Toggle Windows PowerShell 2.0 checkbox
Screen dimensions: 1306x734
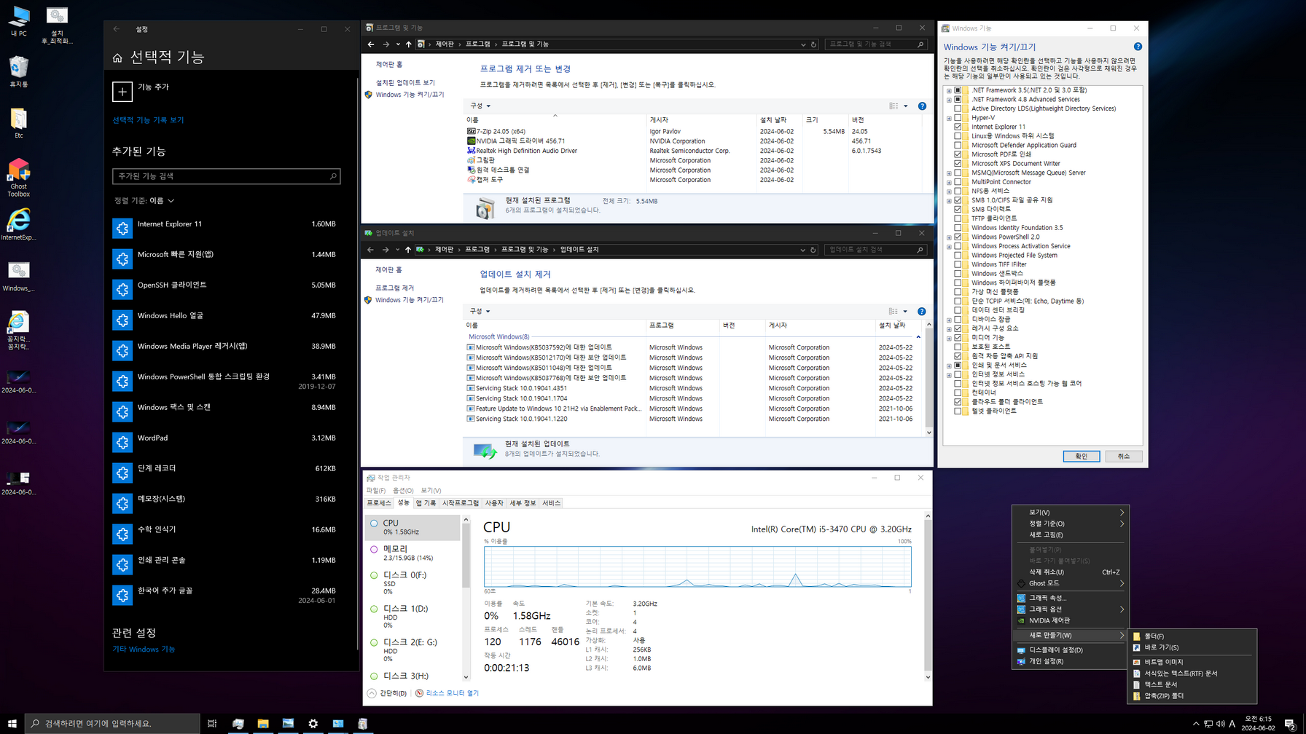(958, 237)
